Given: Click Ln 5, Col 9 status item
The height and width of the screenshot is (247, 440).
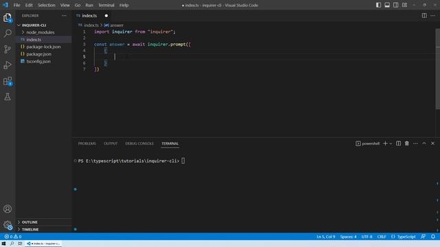Looking at the screenshot, I should [x=325, y=237].
